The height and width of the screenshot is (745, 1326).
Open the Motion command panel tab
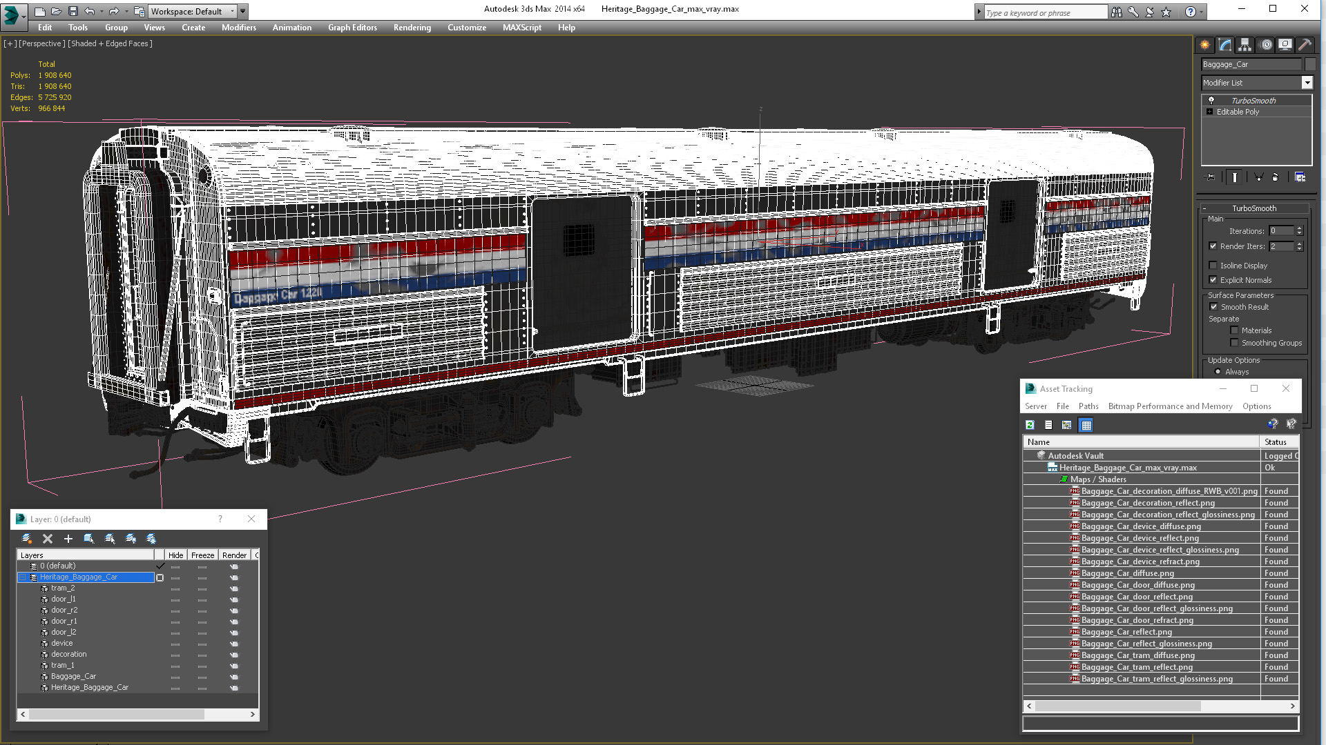pyautogui.click(x=1265, y=45)
